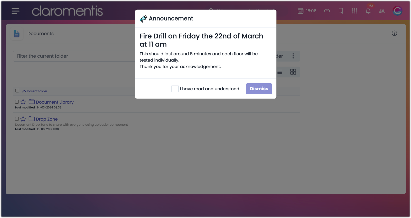
Task: Click the Documents info icon
Action: click(x=394, y=33)
